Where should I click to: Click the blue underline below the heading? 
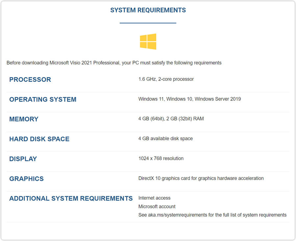tap(148, 23)
